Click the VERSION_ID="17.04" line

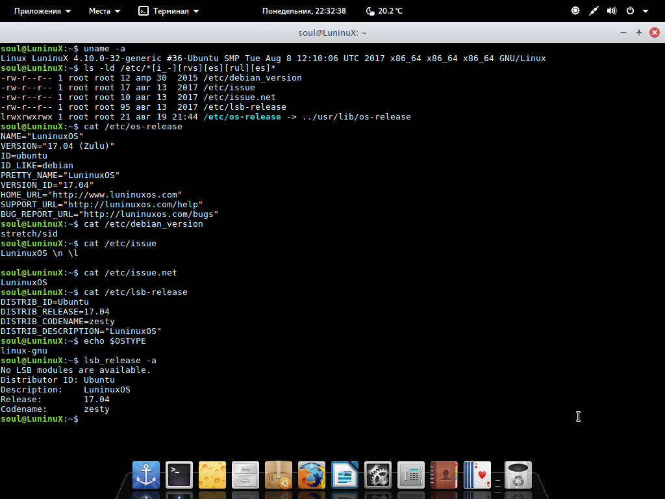pyautogui.click(x=47, y=185)
